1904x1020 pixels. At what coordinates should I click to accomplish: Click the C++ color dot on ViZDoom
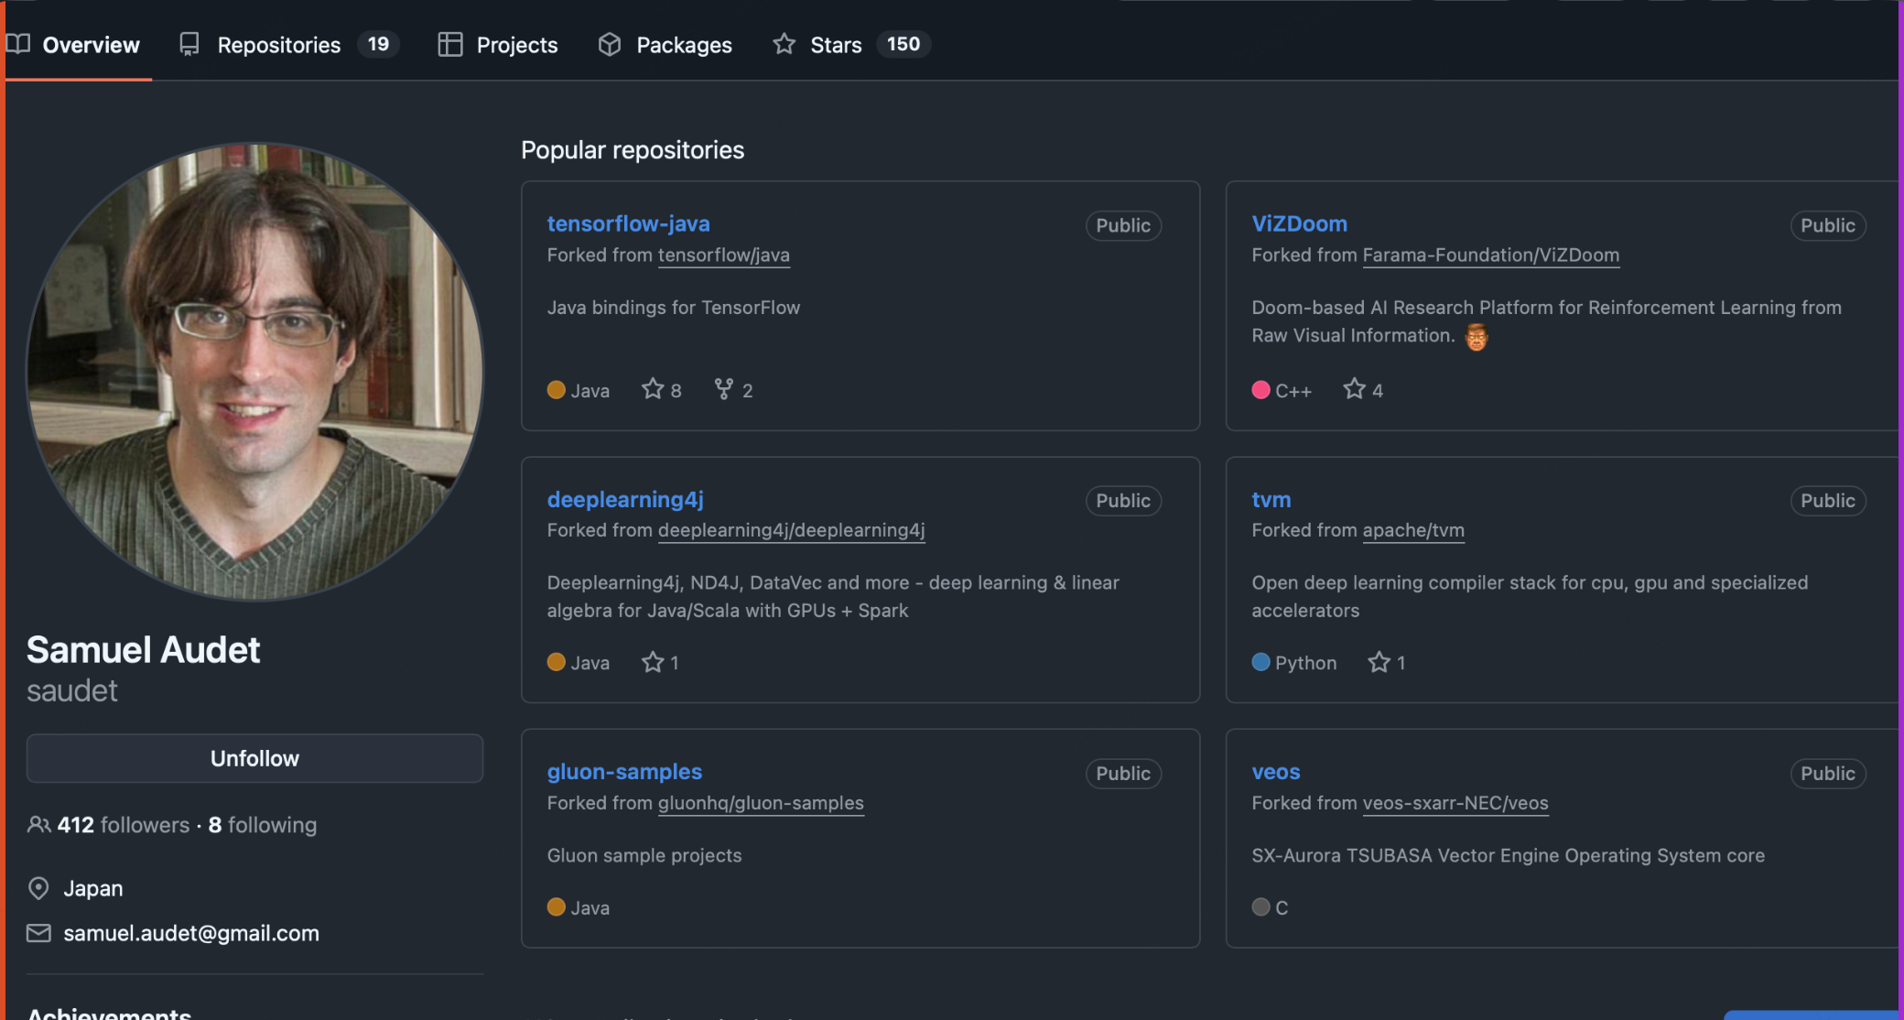[1260, 389]
